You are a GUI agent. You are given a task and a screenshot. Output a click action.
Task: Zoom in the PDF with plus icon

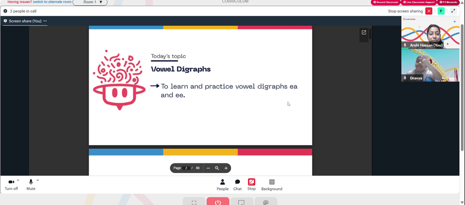coord(226,168)
